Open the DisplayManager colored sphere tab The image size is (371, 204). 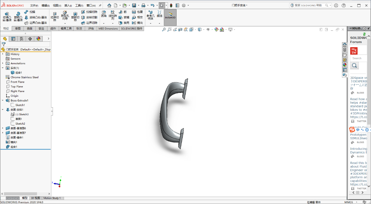point(38,39)
